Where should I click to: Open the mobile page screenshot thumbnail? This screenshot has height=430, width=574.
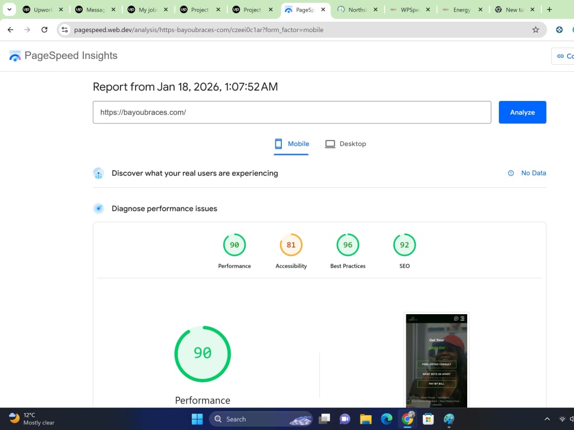coord(436,360)
